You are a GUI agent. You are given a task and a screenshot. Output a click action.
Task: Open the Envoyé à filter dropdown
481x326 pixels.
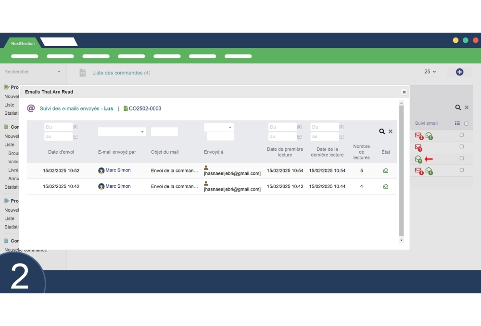pyautogui.click(x=218, y=127)
